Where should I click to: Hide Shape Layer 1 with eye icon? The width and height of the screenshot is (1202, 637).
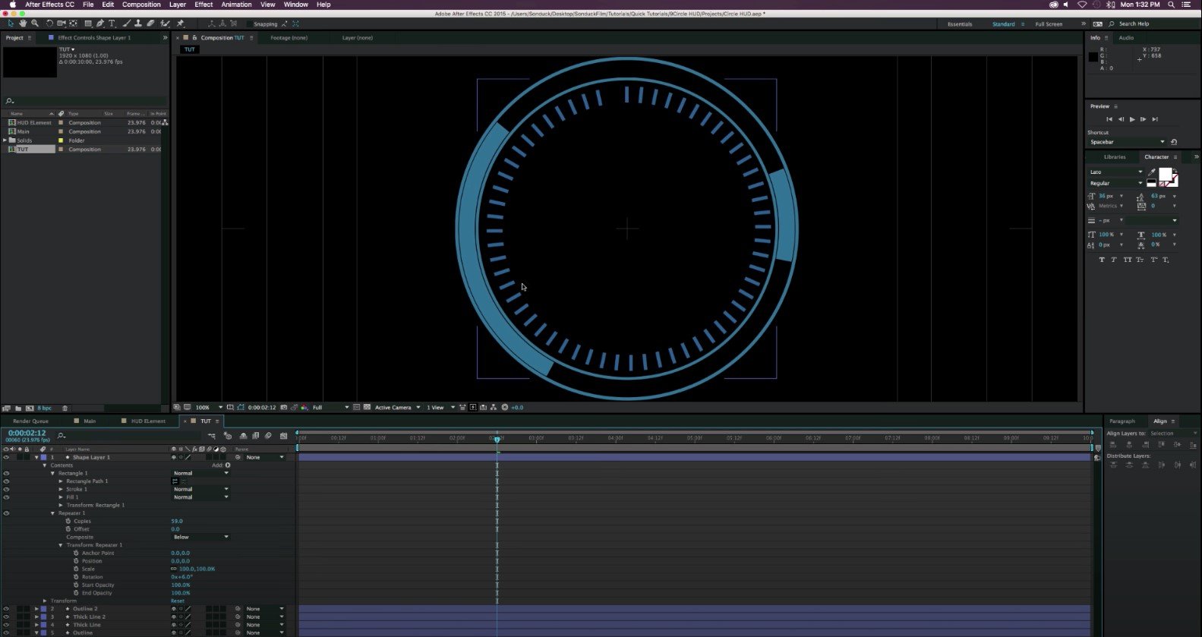pos(6,457)
